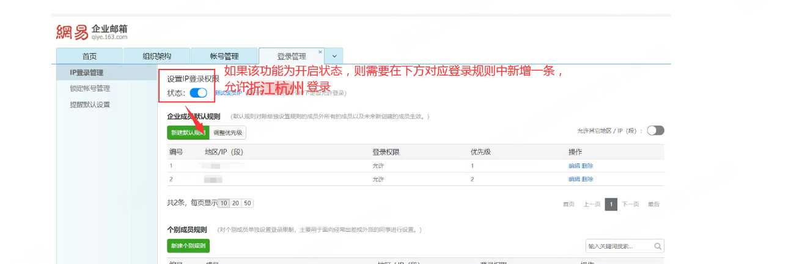Select page 1 in pagination

(x=611, y=204)
